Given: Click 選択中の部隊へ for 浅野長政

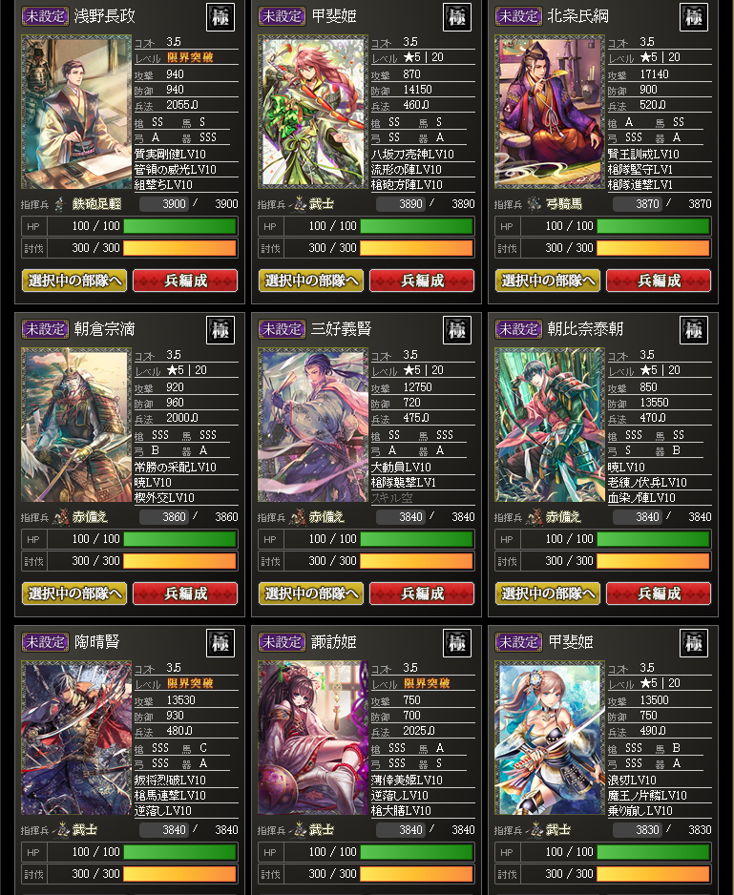Looking at the screenshot, I should (x=74, y=281).
